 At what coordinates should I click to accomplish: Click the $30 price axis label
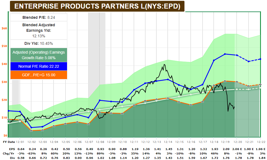pos(4,82)
